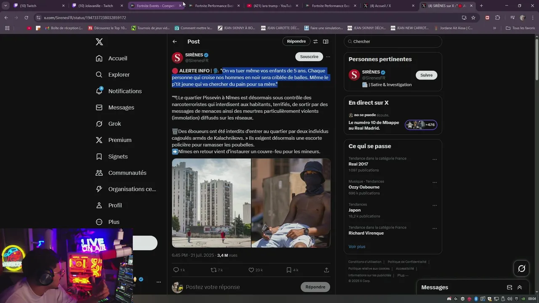Open reply sorting filter icon
Image resolution: width=539 pixels, height=303 pixels.
[x=315, y=42]
